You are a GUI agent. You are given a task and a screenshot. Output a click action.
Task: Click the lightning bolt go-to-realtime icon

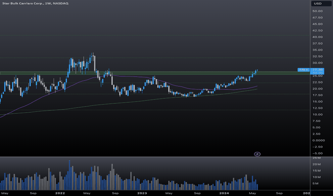(x=257, y=154)
